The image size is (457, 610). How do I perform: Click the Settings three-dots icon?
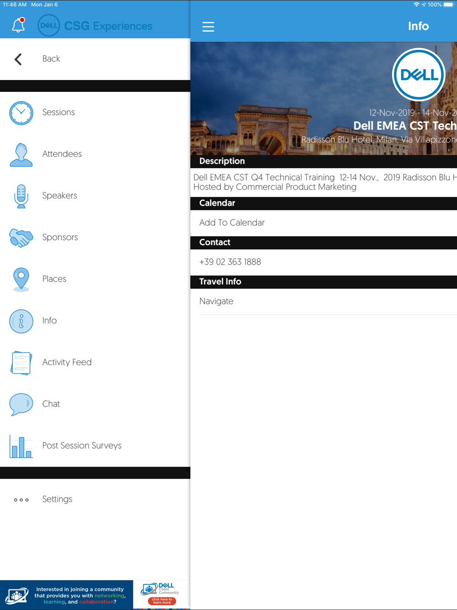[x=21, y=500]
